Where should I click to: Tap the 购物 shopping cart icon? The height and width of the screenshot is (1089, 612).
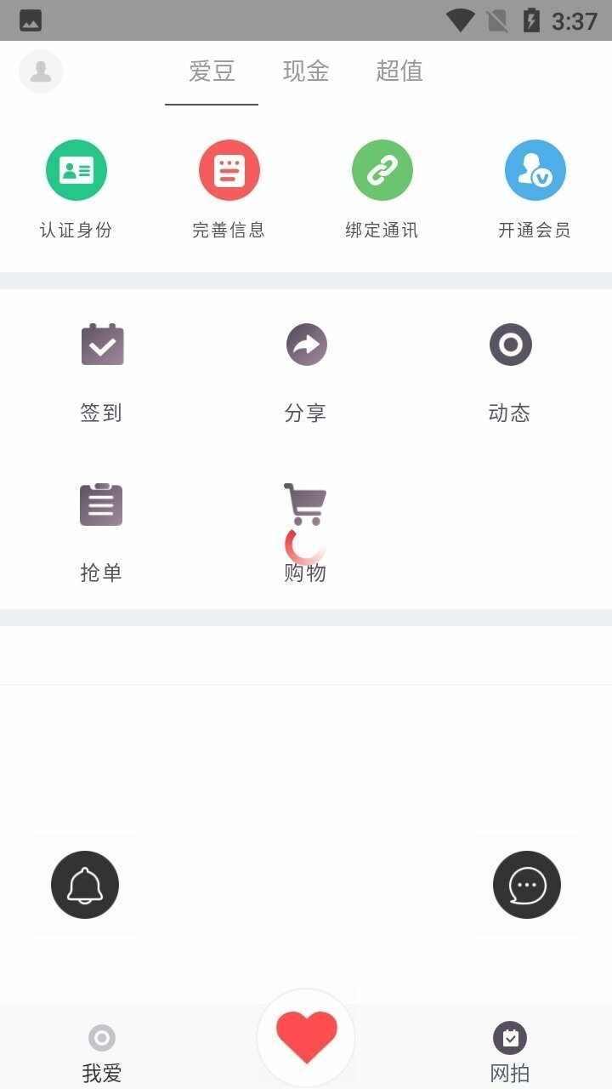[306, 505]
